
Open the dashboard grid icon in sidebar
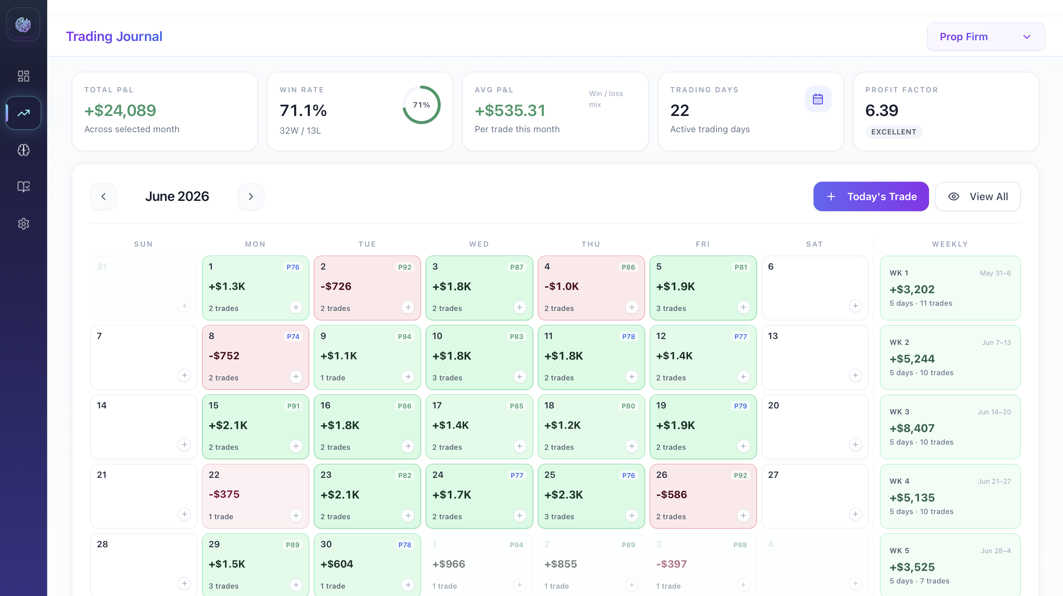(x=24, y=76)
